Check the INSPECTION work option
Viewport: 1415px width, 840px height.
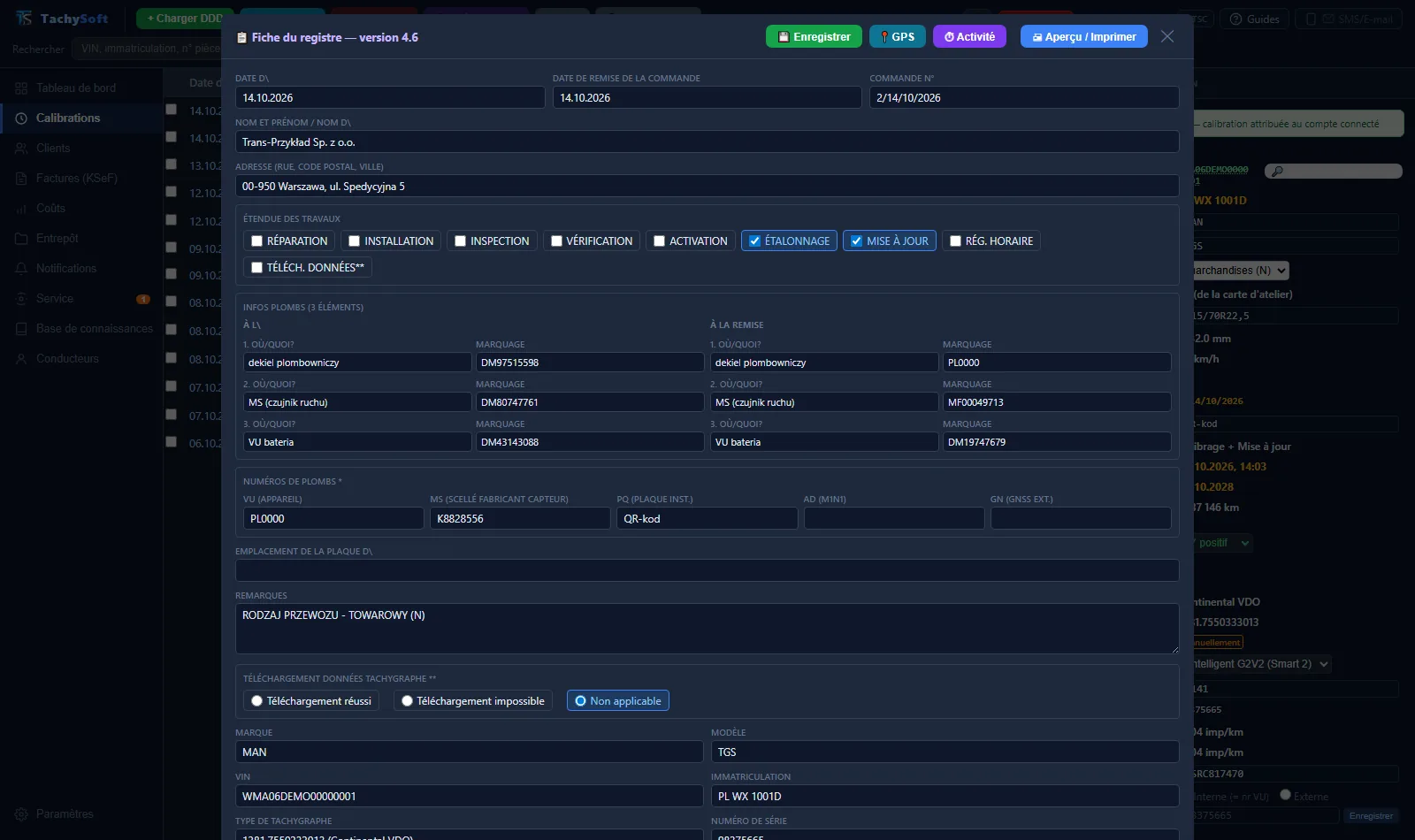point(460,241)
